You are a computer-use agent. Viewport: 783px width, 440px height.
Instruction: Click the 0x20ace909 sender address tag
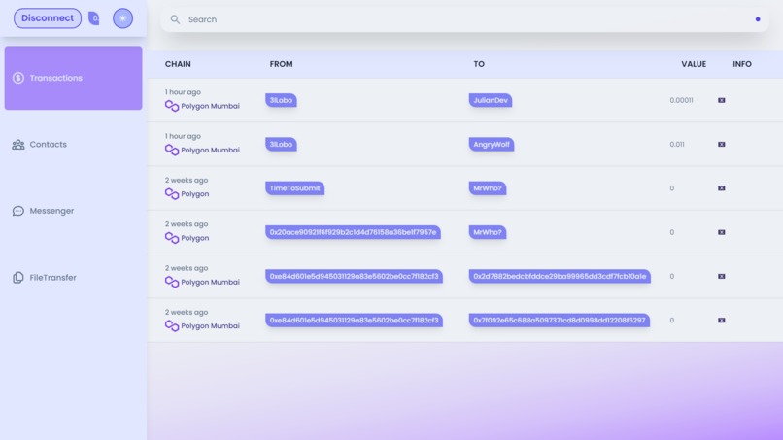click(x=353, y=232)
